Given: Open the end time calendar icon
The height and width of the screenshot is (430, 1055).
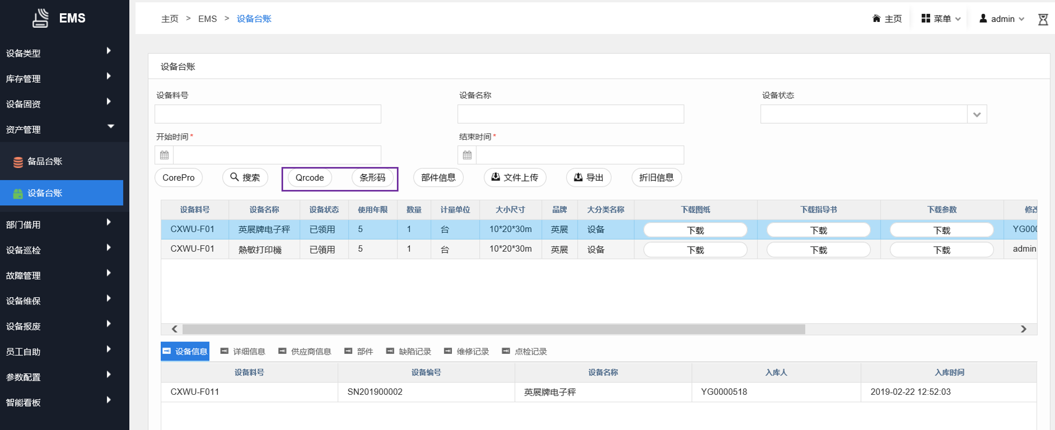Looking at the screenshot, I should 467,155.
